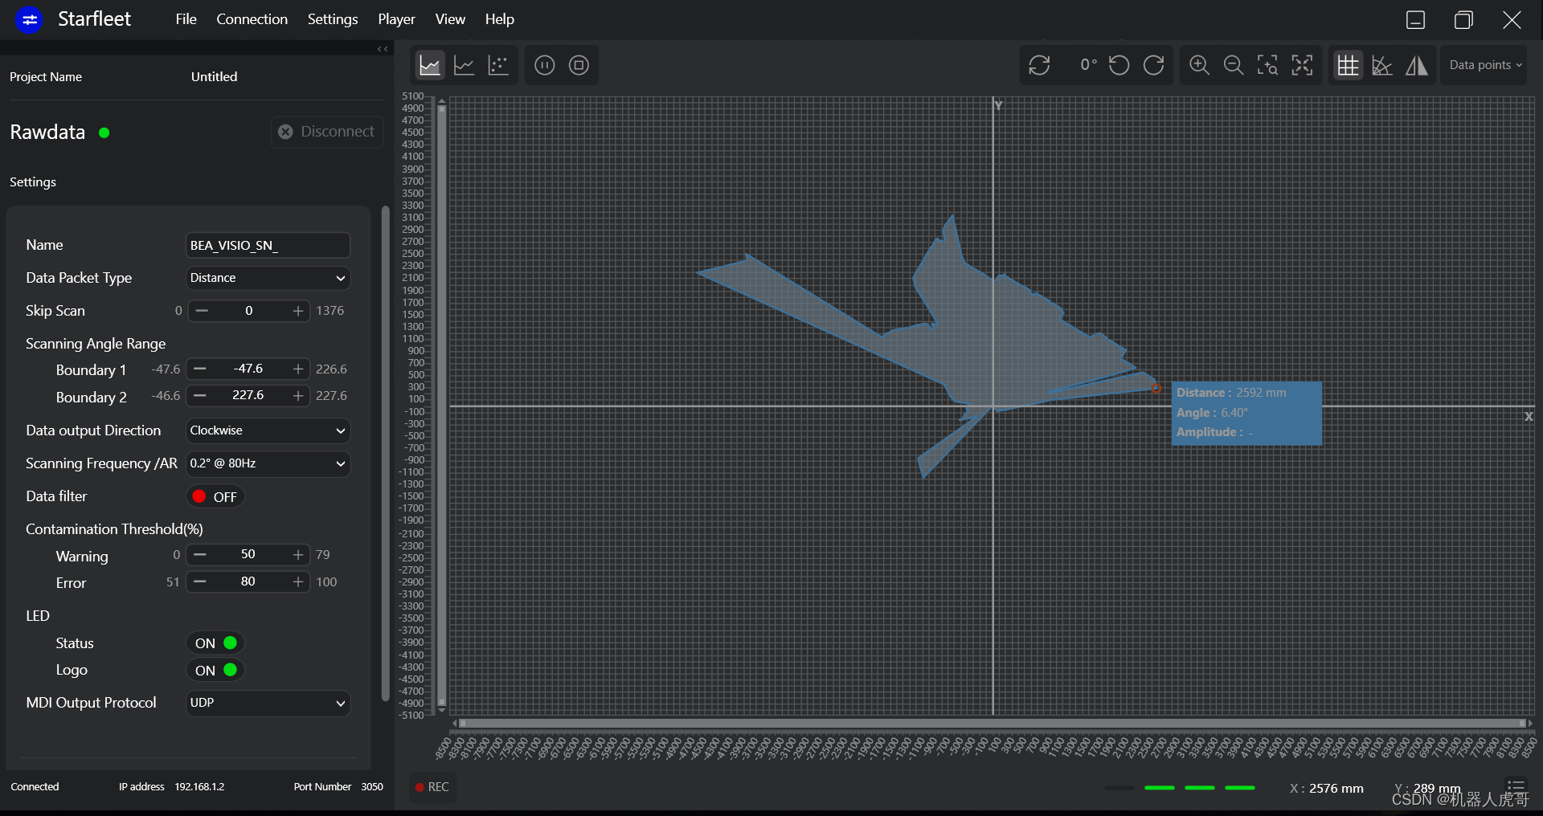Click the Port Number 3050 text

point(372,787)
